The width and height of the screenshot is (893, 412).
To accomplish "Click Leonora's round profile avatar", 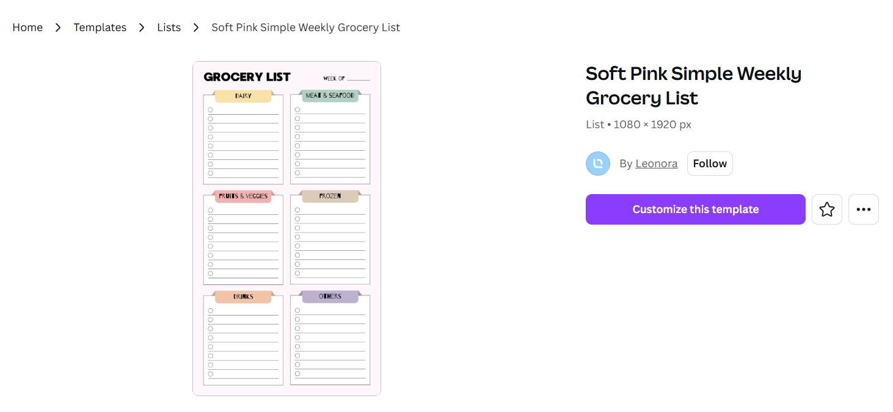I will pyautogui.click(x=597, y=164).
